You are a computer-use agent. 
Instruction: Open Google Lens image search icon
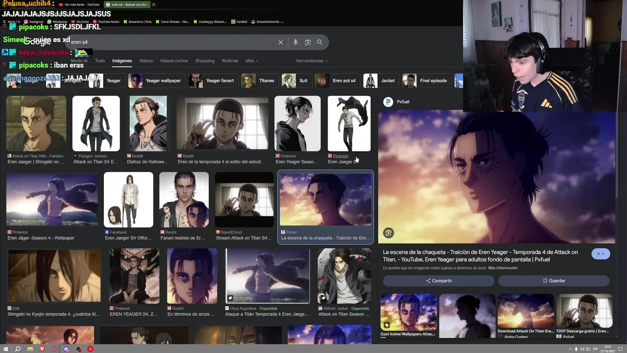click(x=308, y=42)
